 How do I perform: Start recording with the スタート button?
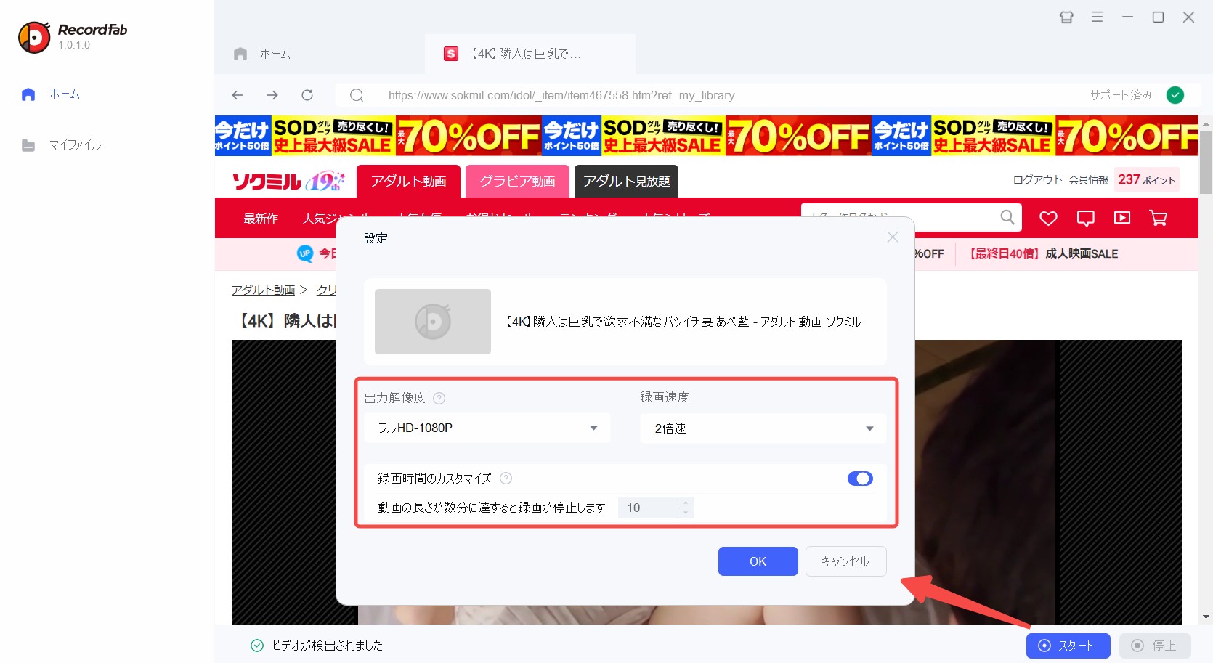click(1068, 646)
